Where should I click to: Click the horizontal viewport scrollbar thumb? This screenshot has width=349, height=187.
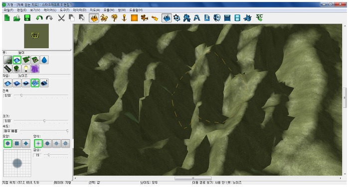[x=193, y=178]
